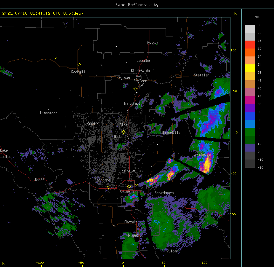
Task: Click the Stettler label
Action: 202,75
